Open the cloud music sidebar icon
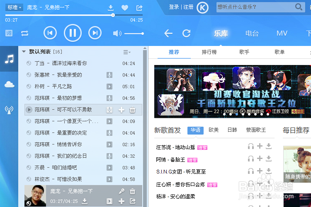This screenshot has height=207, width=311. 9,84
